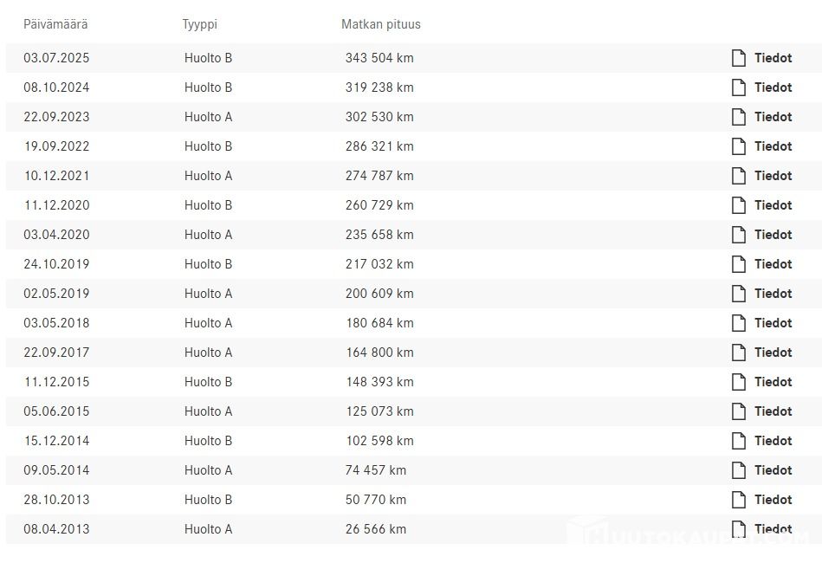Open Tiedot link for 28.10.2013 service

(x=773, y=500)
